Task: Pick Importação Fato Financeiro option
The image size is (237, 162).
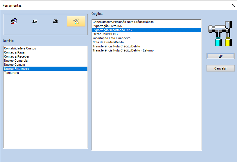Action: (x=112, y=38)
